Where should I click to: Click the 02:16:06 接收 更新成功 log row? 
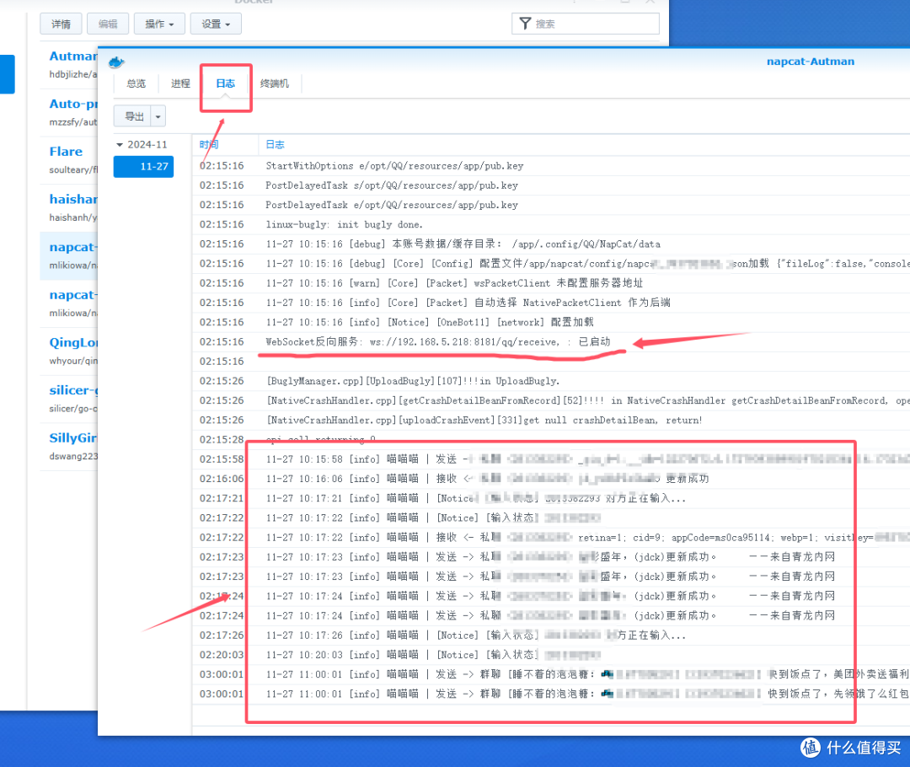(x=551, y=479)
